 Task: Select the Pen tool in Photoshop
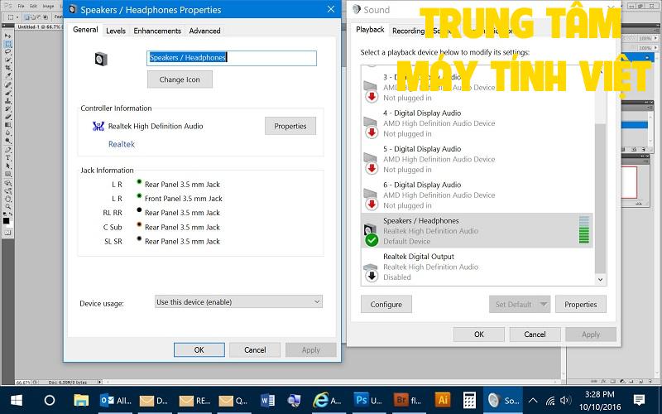(7, 150)
